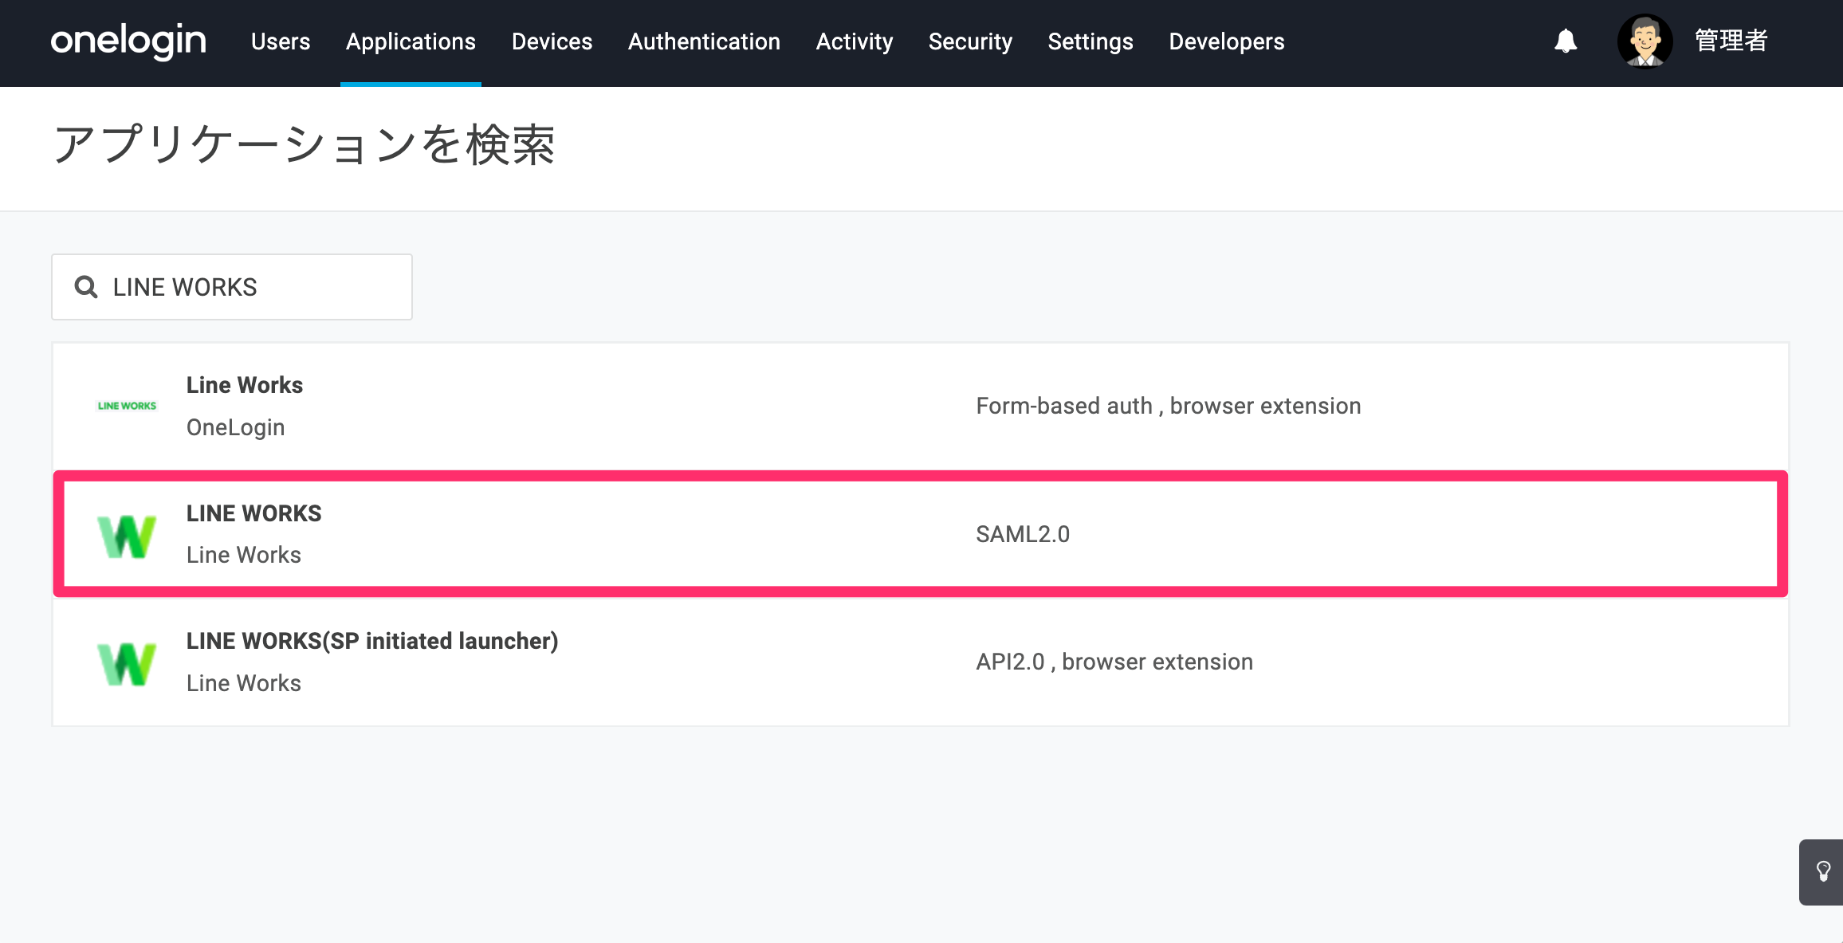Click the 'Form-based auth , browser extension' text
The height and width of the screenshot is (943, 1843).
point(1169,407)
